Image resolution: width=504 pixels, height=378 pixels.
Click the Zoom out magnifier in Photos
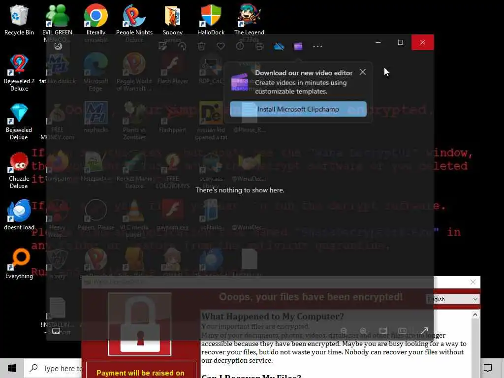[344, 331]
